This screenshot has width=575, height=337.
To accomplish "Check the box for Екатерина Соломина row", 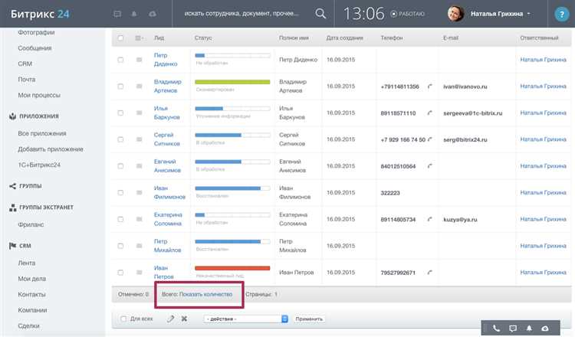I will click(x=120, y=219).
